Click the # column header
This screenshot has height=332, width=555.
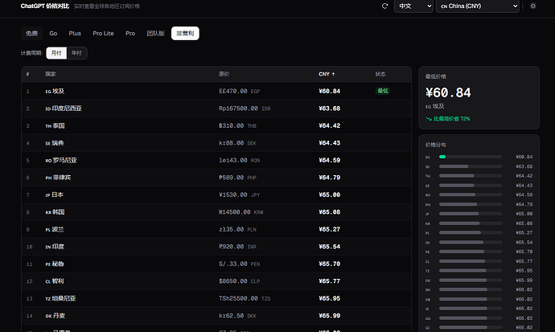click(x=27, y=74)
